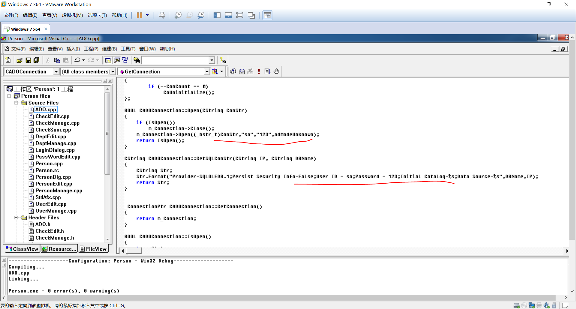Click the VMware message log note icon

tap(565, 306)
